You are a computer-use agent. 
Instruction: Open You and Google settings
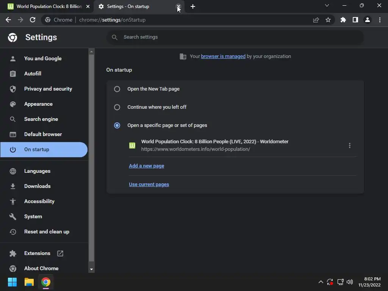pyautogui.click(x=44, y=58)
